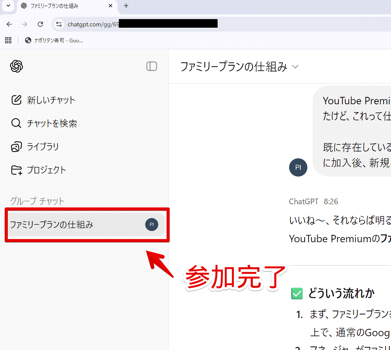Image resolution: width=391 pixels, height=350 pixels.
Task: Expand the グループ チャット section
Action: pos(37,201)
